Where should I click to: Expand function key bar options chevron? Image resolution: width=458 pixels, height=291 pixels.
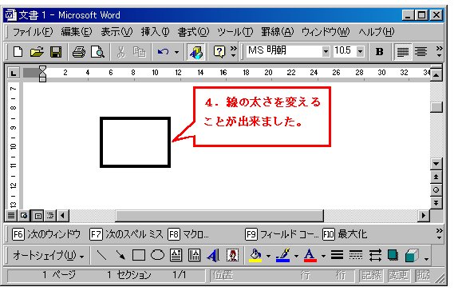pyautogui.click(x=439, y=233)
